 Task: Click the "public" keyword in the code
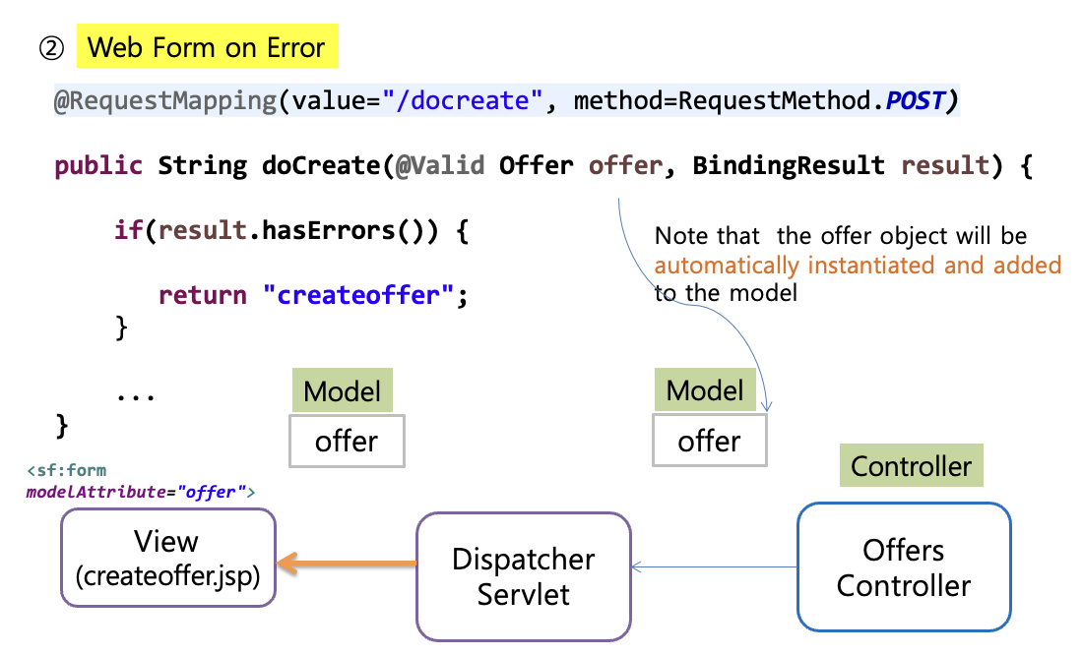point(98,165)
